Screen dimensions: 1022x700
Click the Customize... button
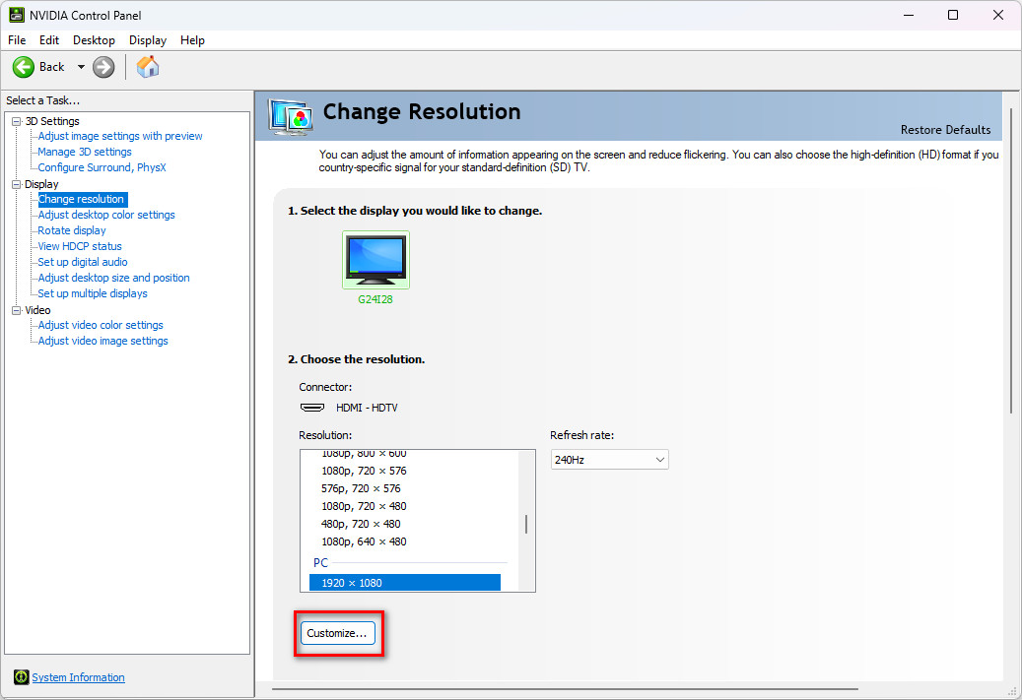[x=338, y=633]
